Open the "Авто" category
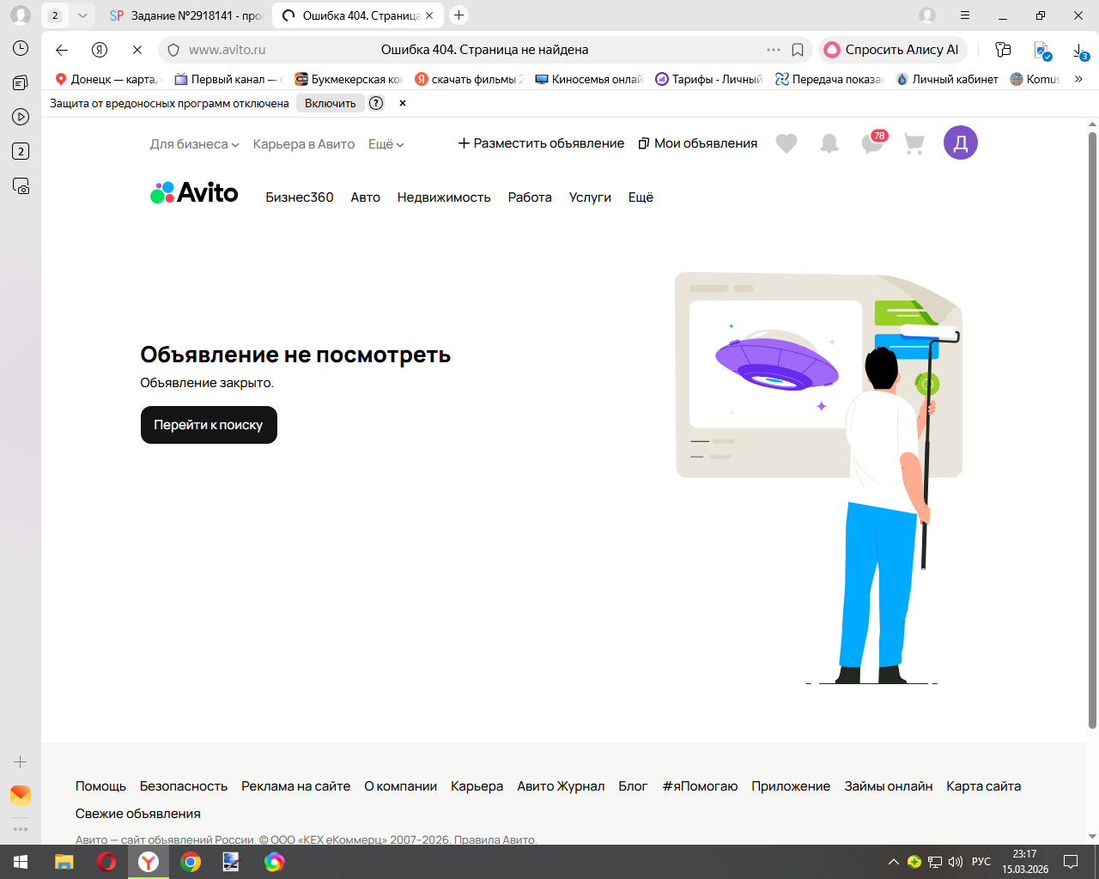 [x=366, y=197]
